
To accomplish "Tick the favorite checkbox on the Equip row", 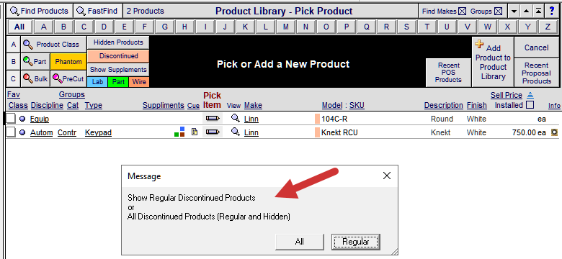I will click(12, 119).
